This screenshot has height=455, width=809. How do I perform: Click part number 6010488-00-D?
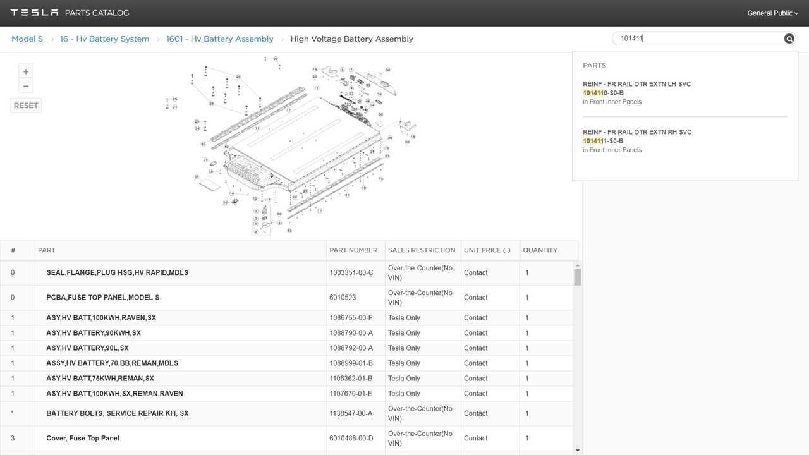pos(351,438)
